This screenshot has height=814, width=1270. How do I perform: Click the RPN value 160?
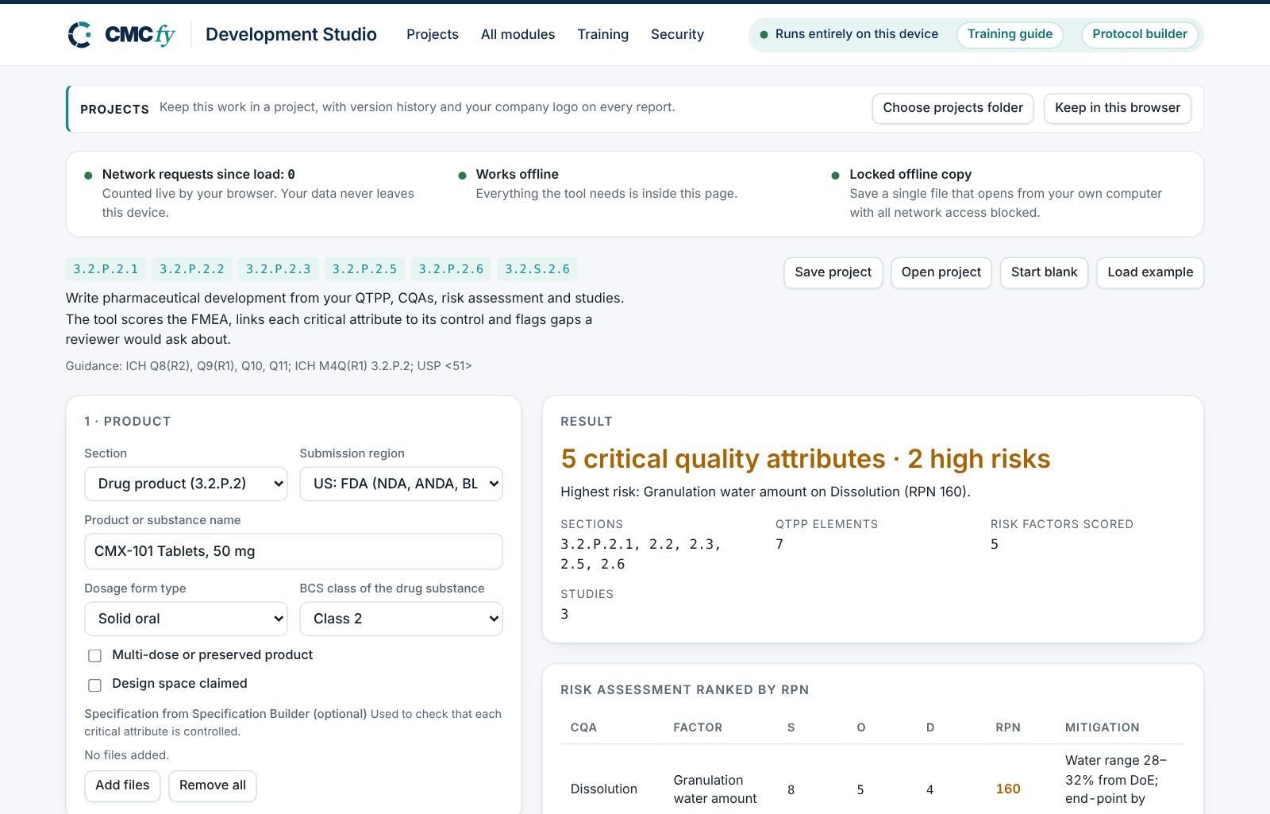1008,789
